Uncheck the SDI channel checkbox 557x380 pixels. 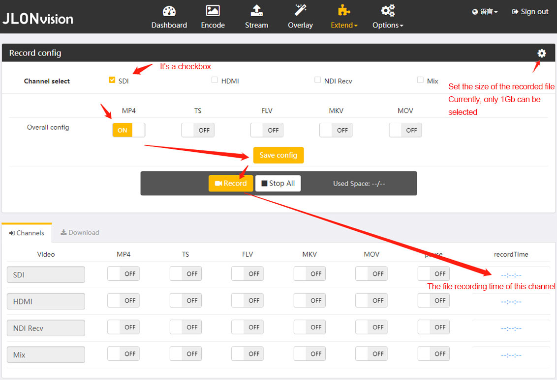[112, 80]
